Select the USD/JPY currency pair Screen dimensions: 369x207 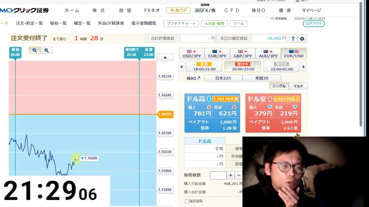(192, 53)
